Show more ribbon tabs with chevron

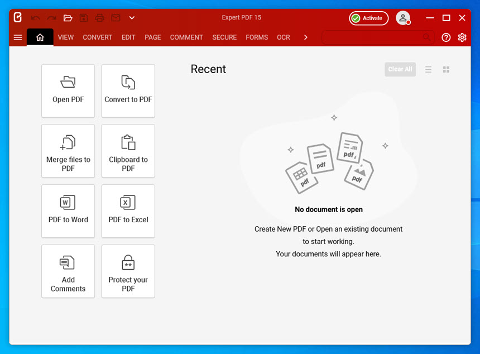tap(305, 37)
